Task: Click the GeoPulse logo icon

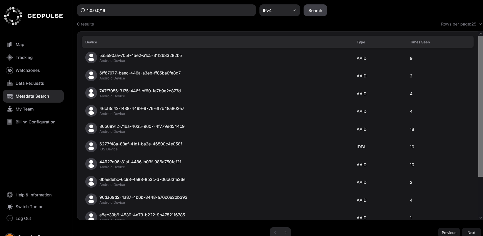Action: point(13,16)
